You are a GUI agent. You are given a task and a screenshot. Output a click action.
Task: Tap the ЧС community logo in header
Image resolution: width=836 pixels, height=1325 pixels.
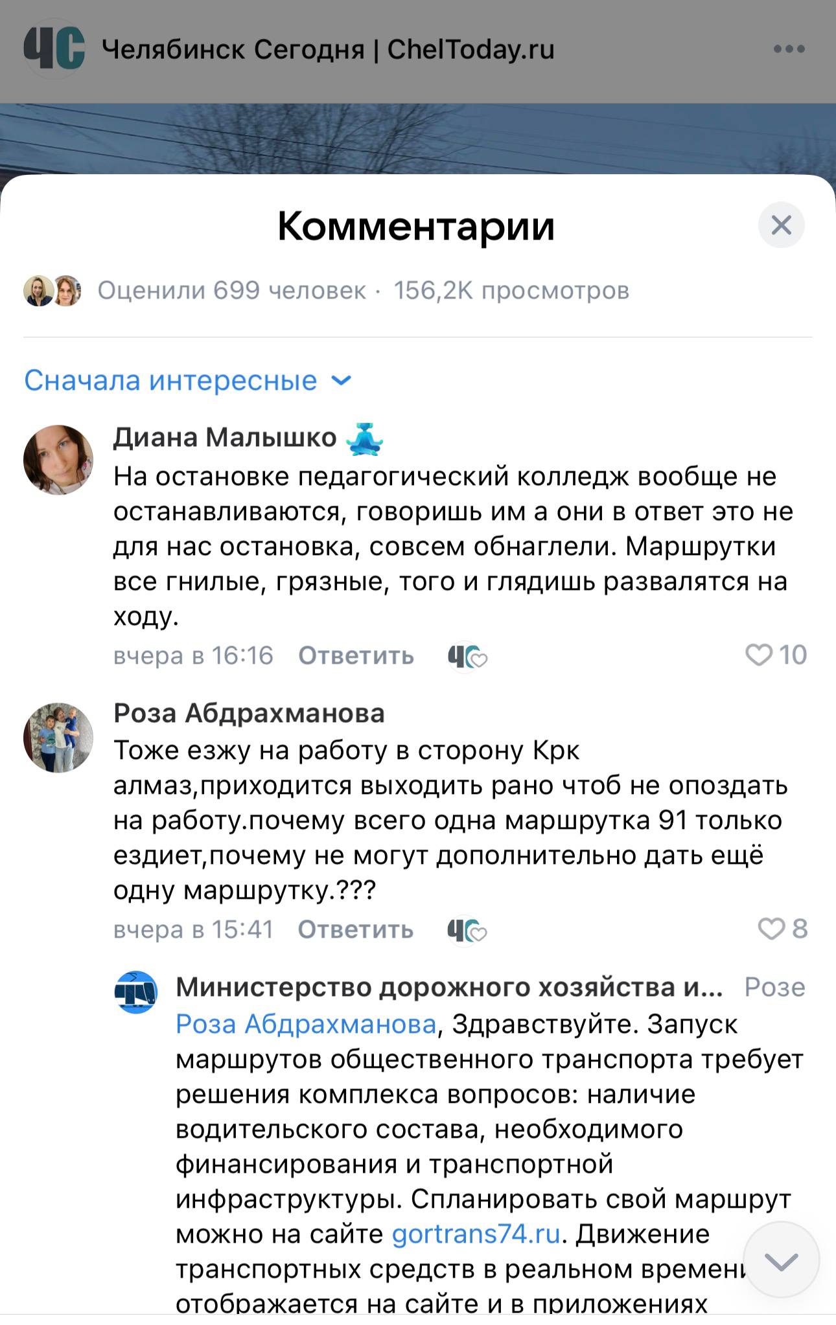(54, 48)
